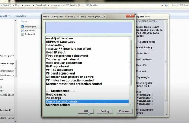Screen dimensions: 189x123
Task: Click 'nosware.com-L360 Resetter (1)' breadcrumb
Action: pyautogui.click(x=66, y=5)
